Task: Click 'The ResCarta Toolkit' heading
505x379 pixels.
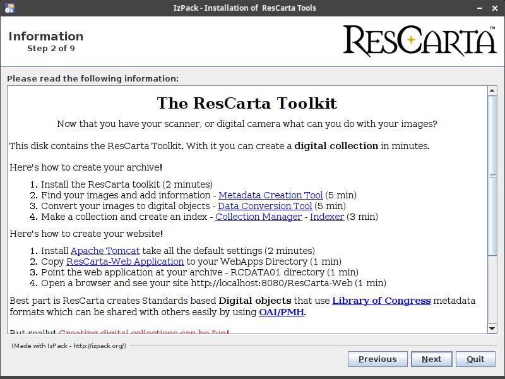Action: tap(247, 104)
